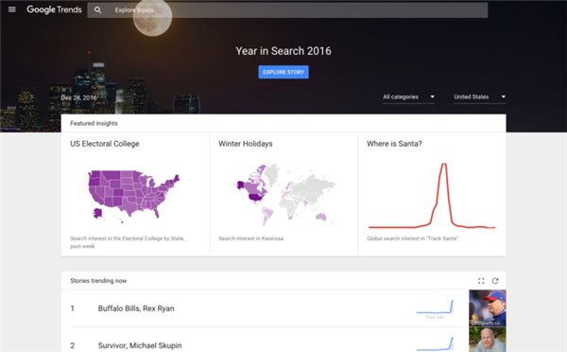Screen dimensions: 567x352
Task: Open the Winter Holidays insight card
Action: click(x=283, y=195)
